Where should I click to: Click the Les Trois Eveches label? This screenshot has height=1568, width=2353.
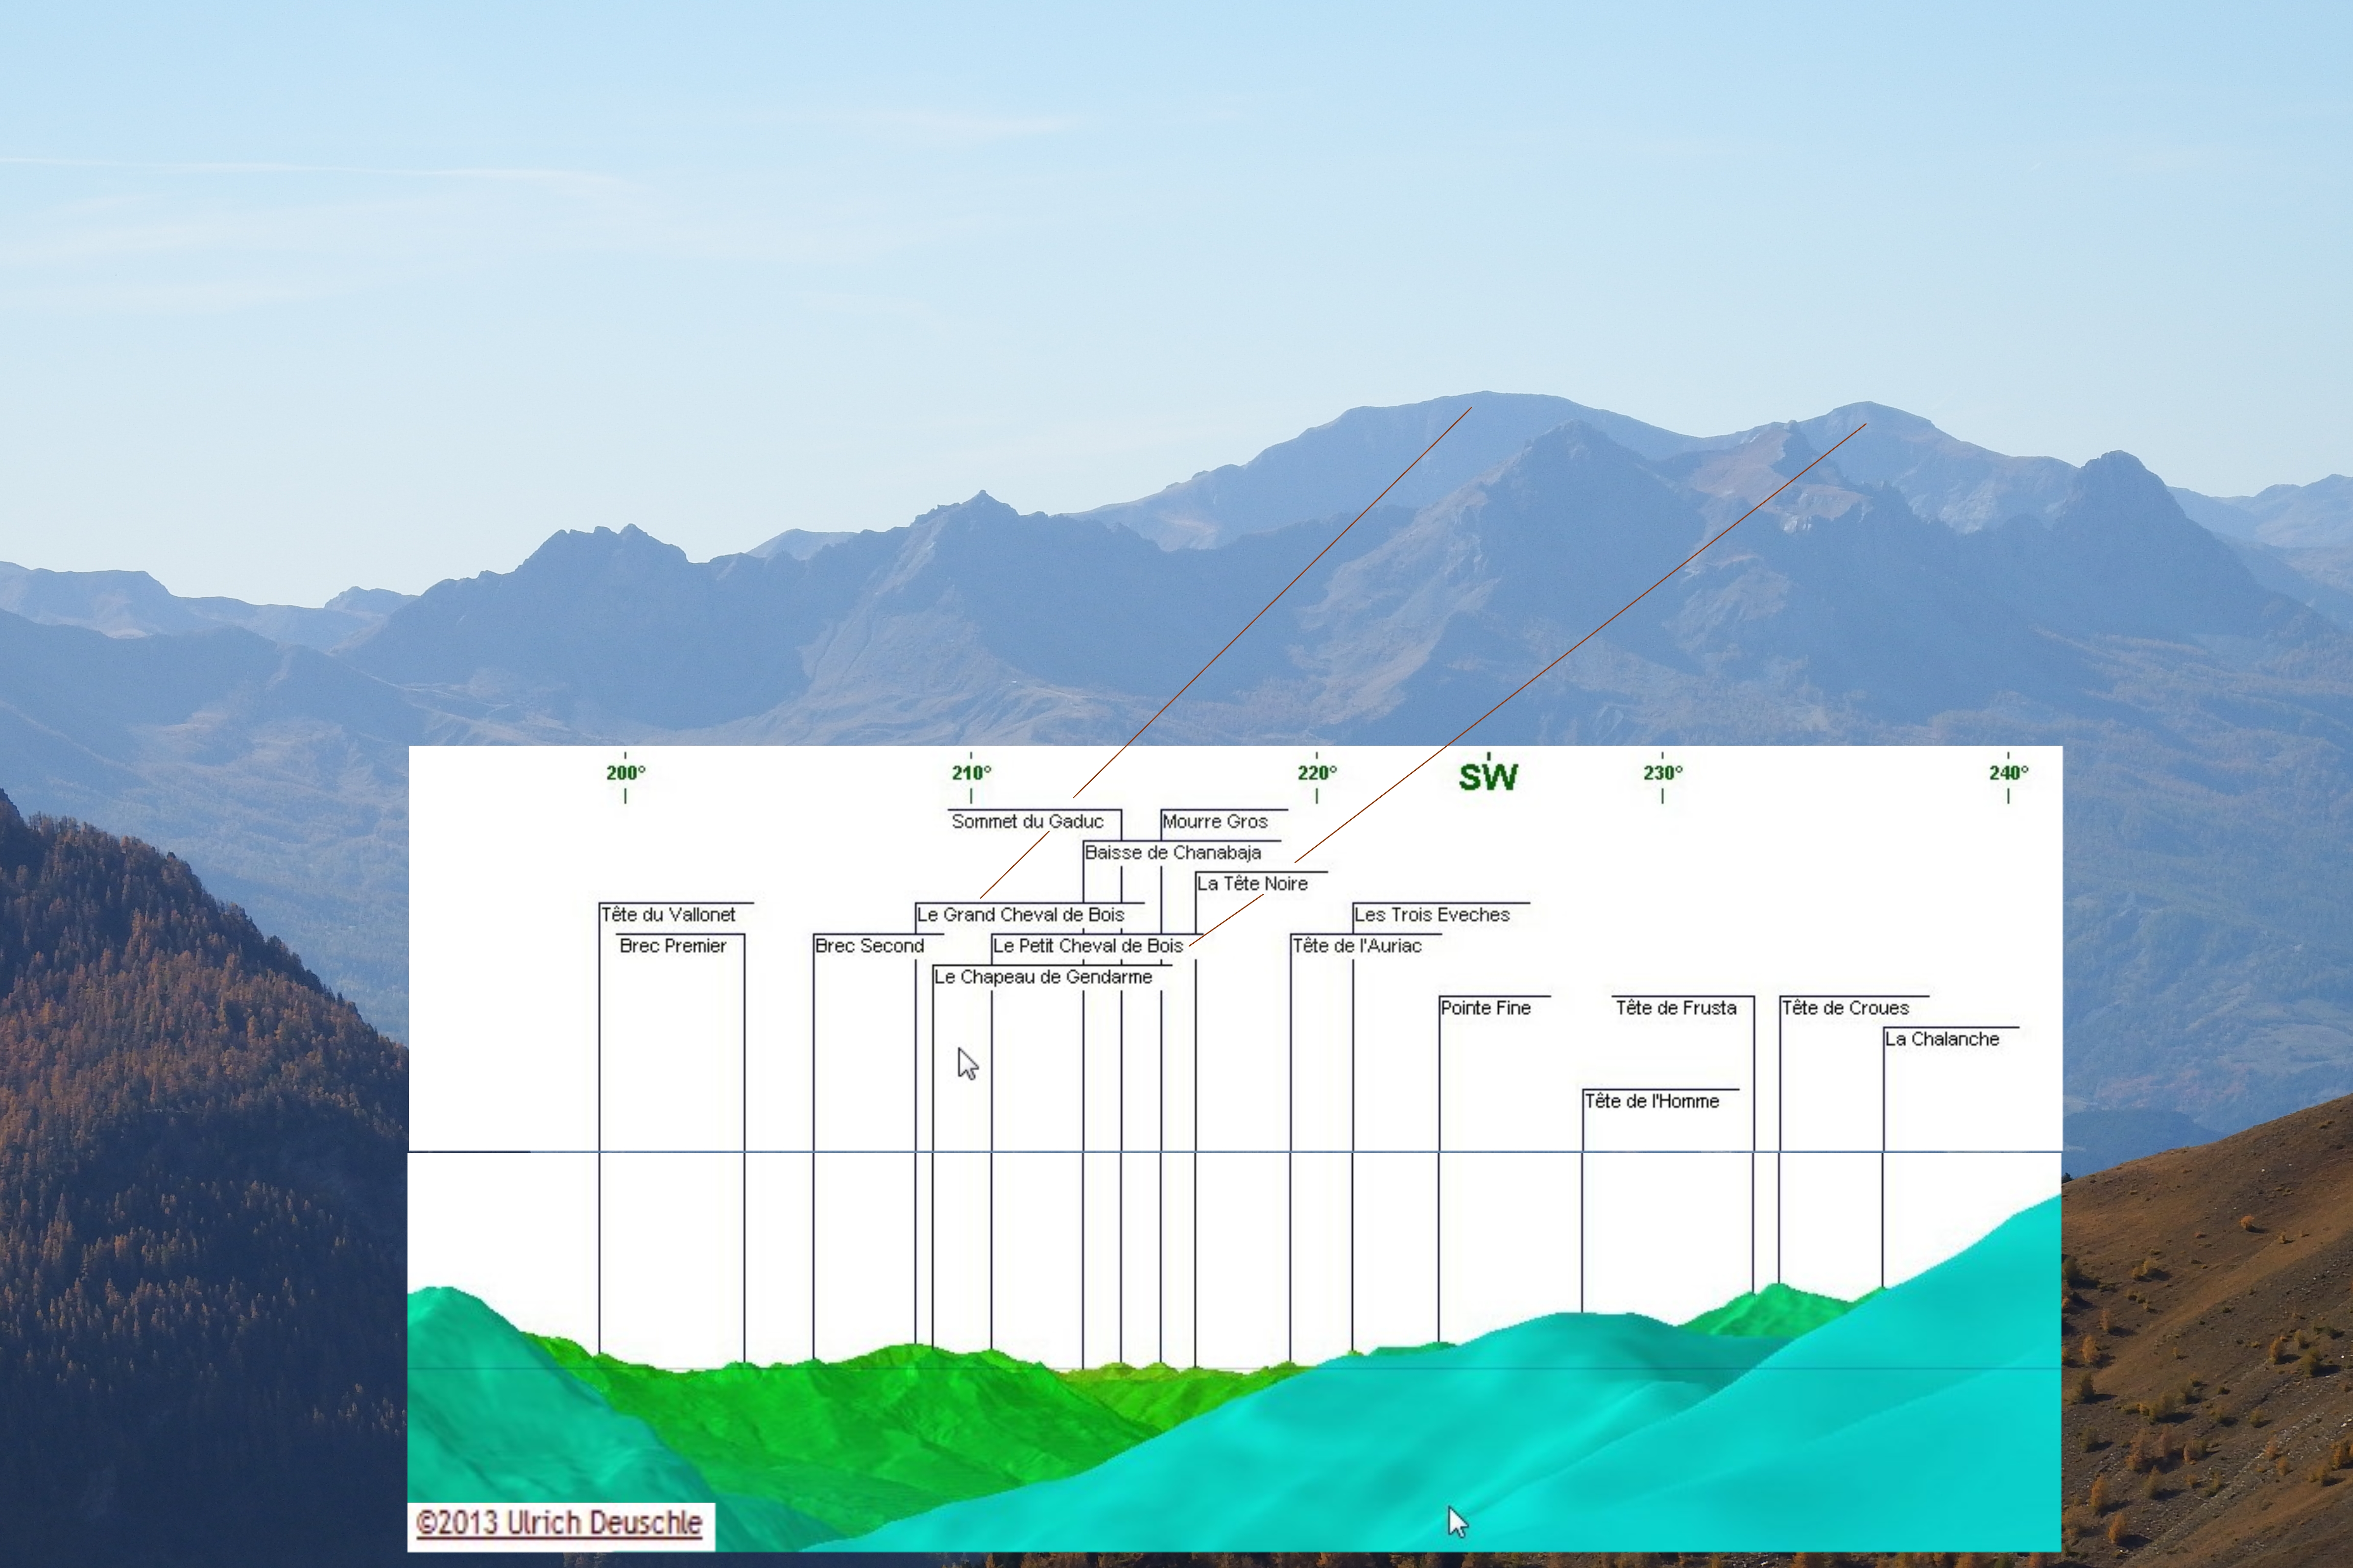pos(1432,914)
